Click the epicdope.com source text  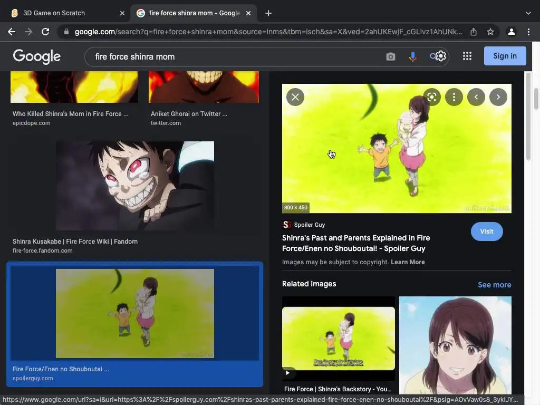tap(31, 123)
